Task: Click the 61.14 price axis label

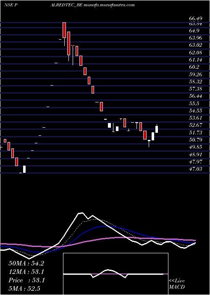Action: coord(196,60)
